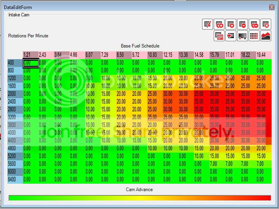Close the DataEditForm window
This screenshot has width=279, height=209.
[x=272, y=7]
